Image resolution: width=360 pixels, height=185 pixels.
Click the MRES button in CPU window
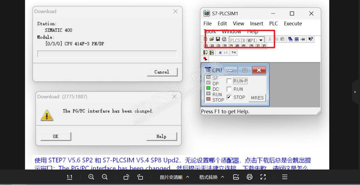[257, 98]
